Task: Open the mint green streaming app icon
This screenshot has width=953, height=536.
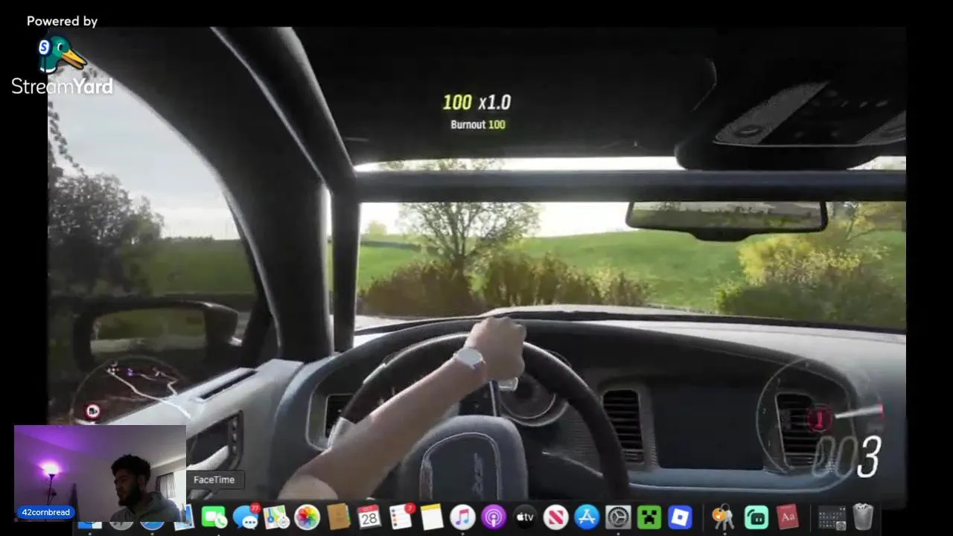Action: click(x=756, y=517)
